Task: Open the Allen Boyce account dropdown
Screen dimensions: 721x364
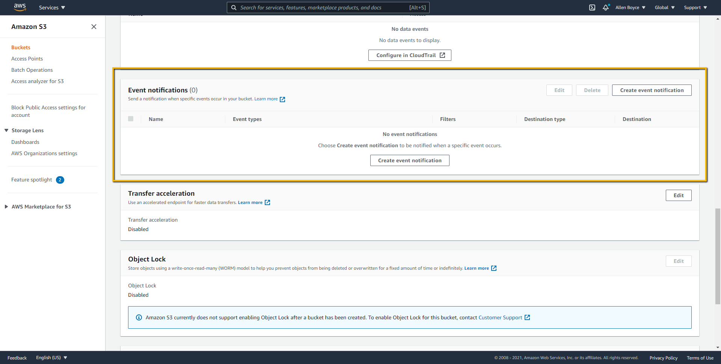Action: point(630,8)
